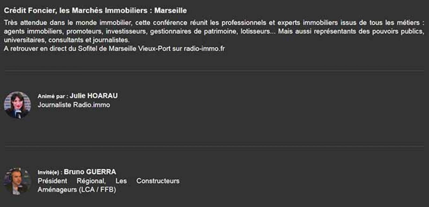Click the separator line above Bruno Guerra

click(x=214, y=147)
